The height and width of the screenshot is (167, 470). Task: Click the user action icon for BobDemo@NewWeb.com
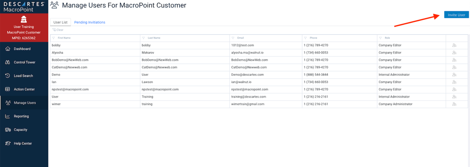point(454,60)
